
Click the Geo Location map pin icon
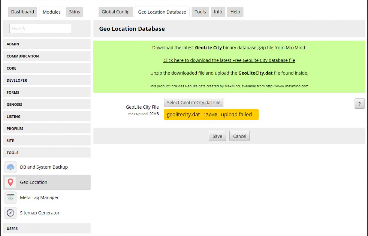(x=10, y=182)
